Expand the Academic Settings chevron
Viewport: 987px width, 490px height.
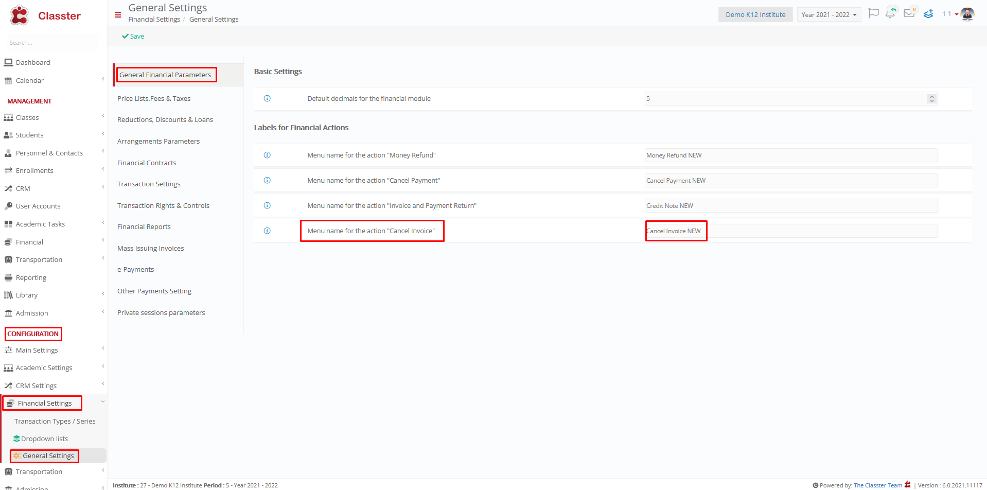point(103,366)
